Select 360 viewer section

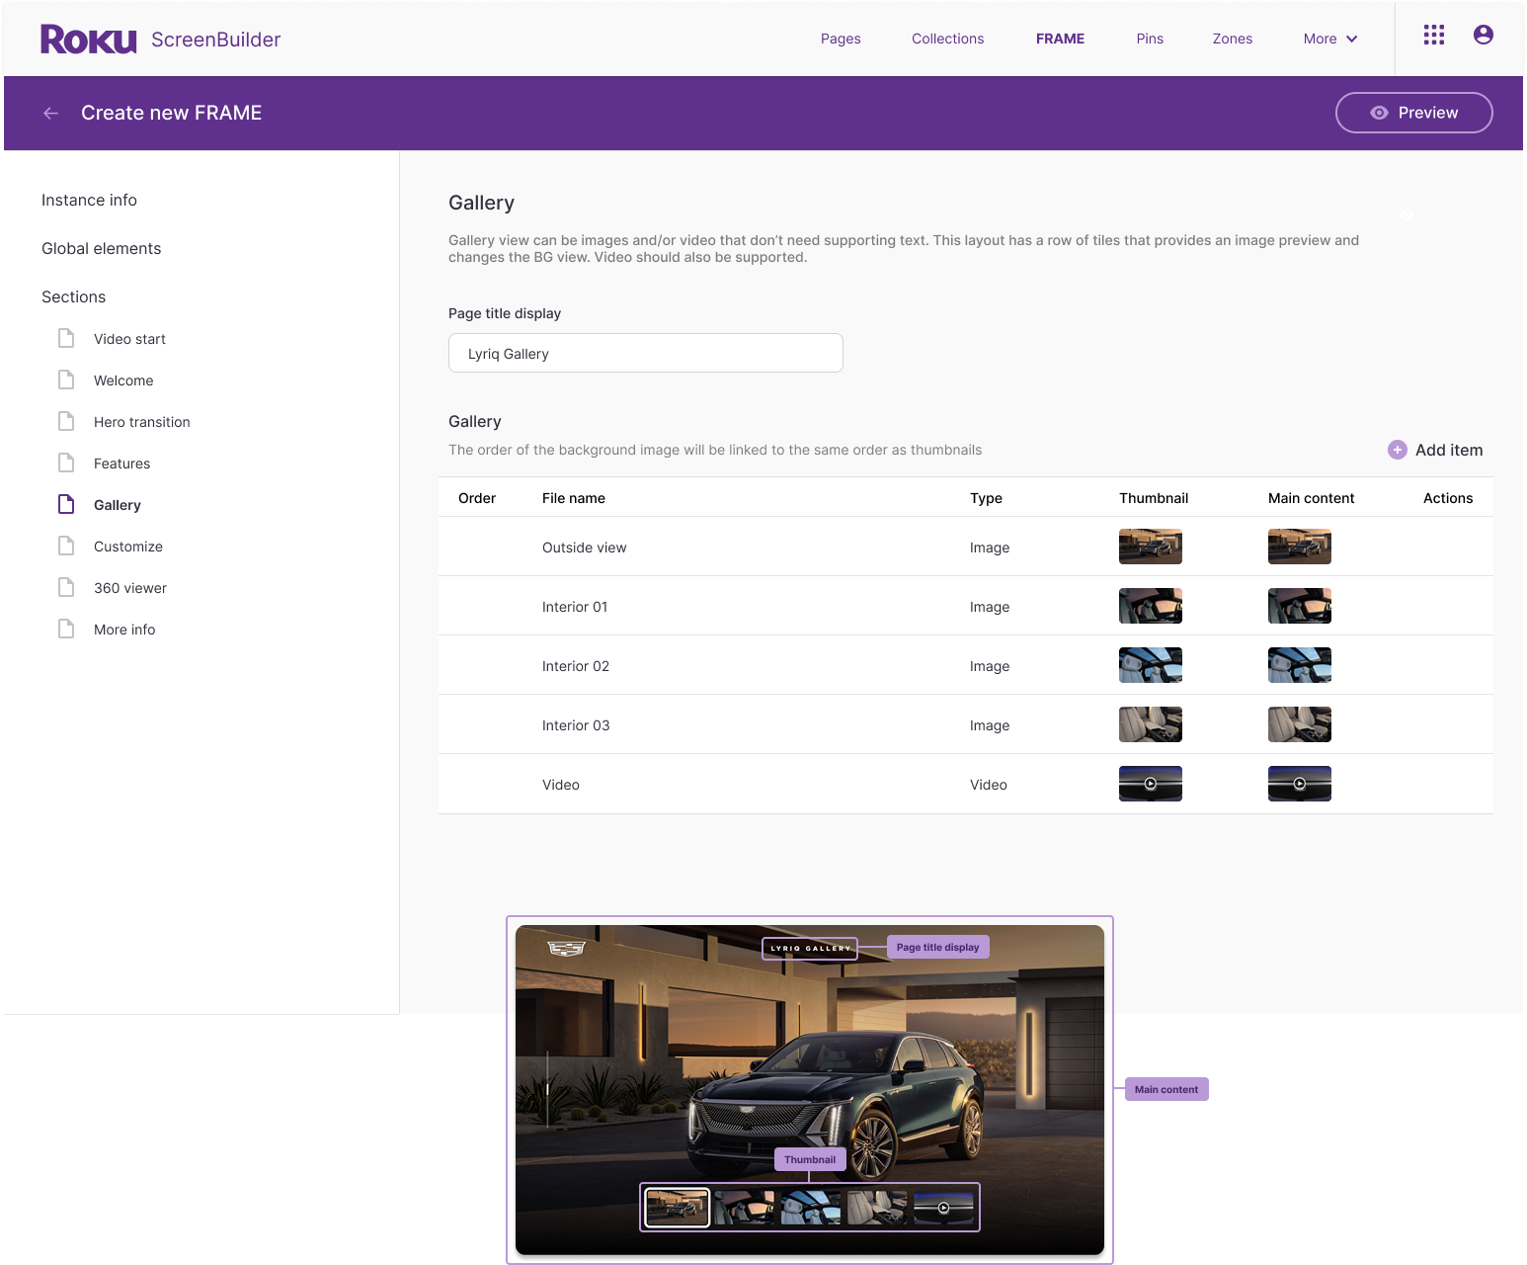coord(130,588)
